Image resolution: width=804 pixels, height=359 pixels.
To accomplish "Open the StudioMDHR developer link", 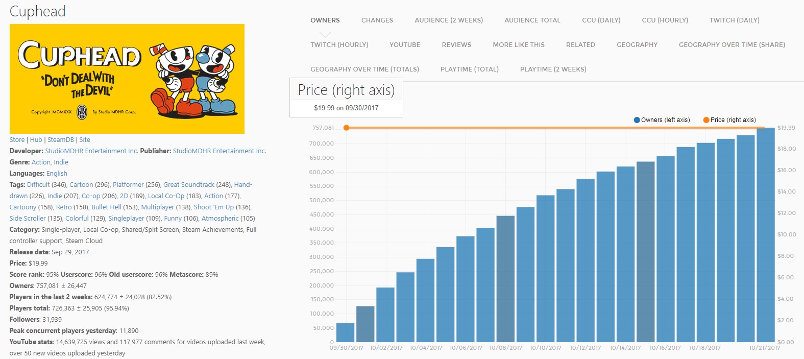I will tap(91, 151).
